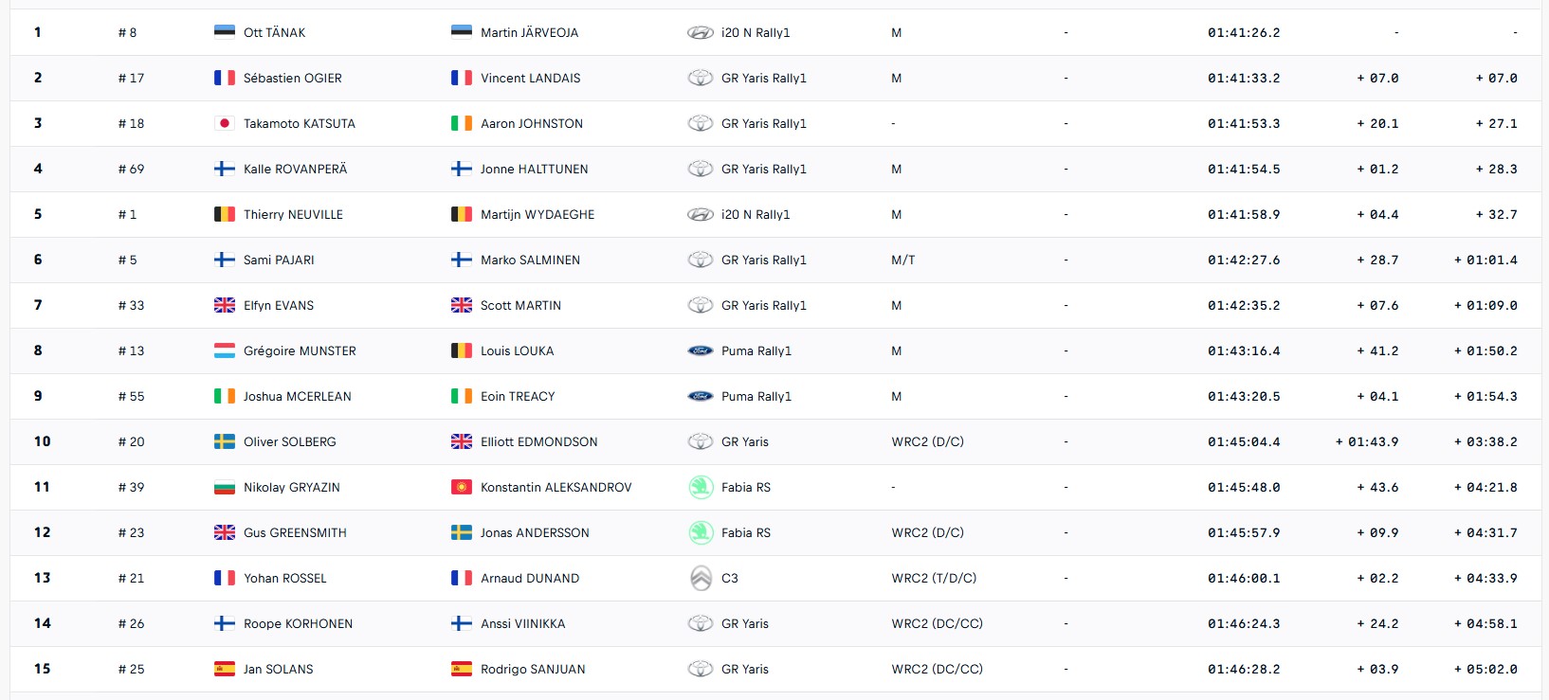This screenshot has height=700, width=1549.
Task: Click Spanish flag beside Jan SOLANS
Action: [225, 669]
